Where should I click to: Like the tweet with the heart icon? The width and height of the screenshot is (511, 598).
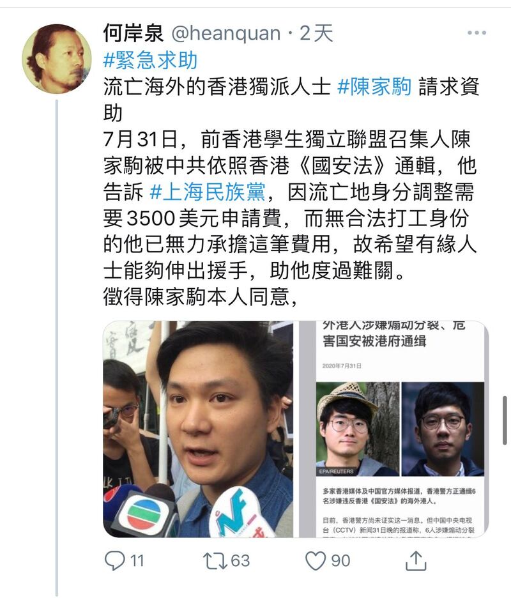(316, 561)
